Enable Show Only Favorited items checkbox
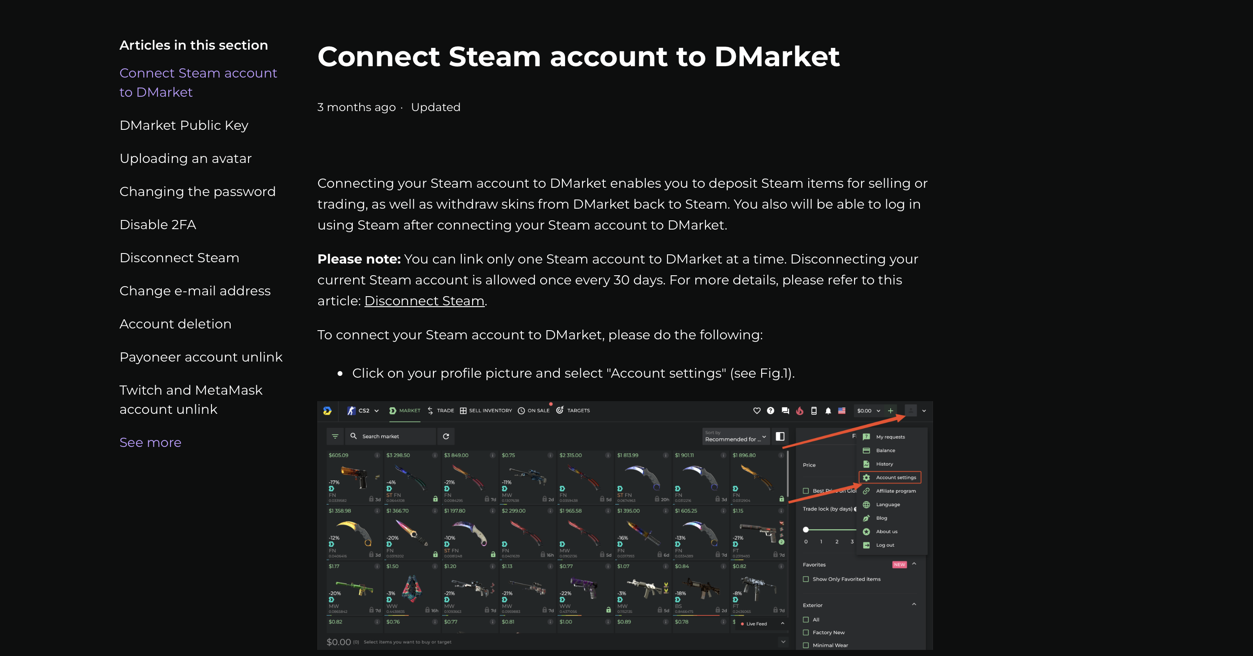The image size is (1253, 656). tap(806, 579)
